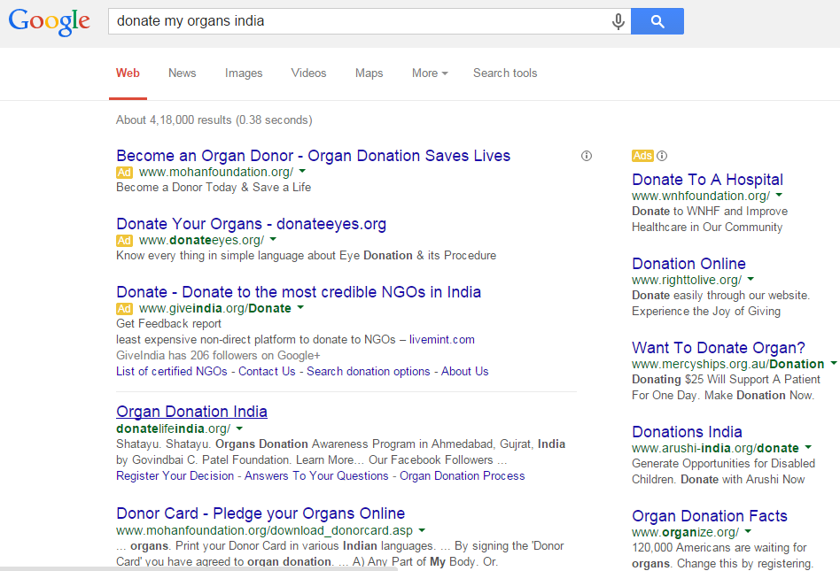The width and height of the screenshot is (840, 571).
Task: Switch to the News tab
Action: point(183,73)
